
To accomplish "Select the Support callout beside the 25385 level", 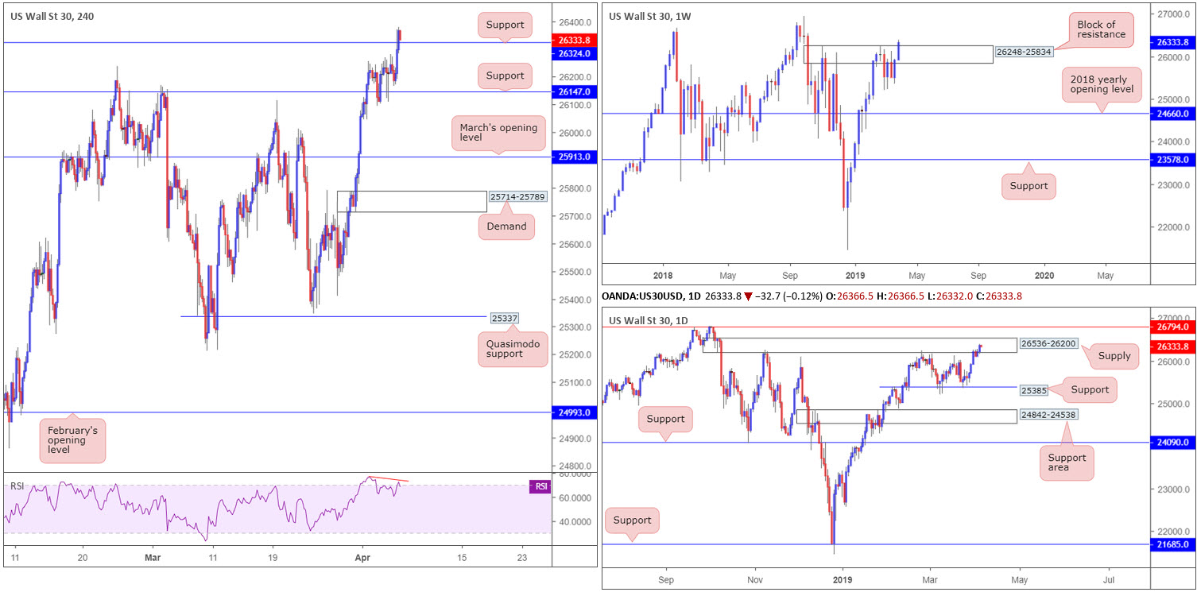I will [1089, 390].
